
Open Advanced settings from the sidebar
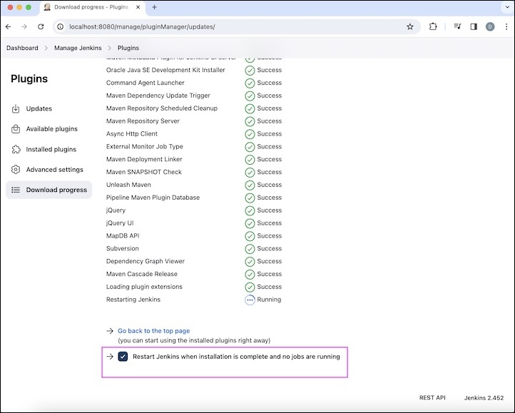(54, 170)
